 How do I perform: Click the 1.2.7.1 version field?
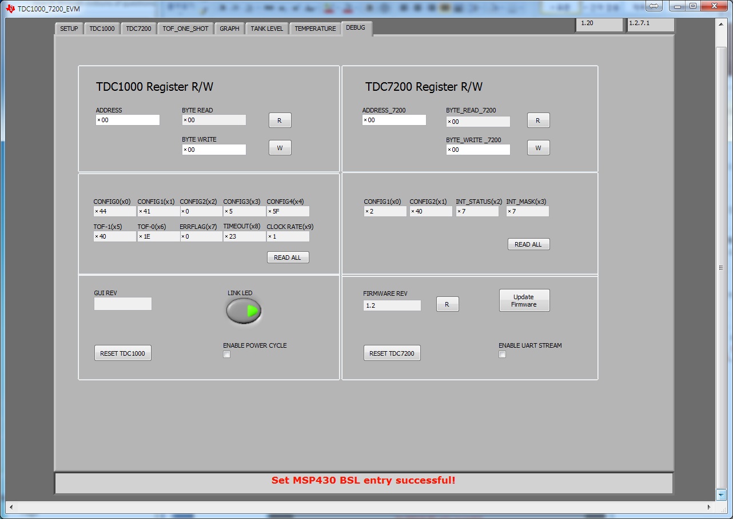(x=650, y=24)
